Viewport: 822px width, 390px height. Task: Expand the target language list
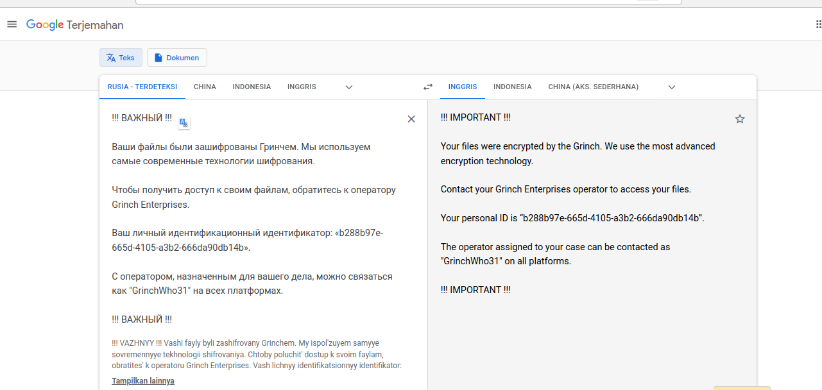click(x=672, y=87)
